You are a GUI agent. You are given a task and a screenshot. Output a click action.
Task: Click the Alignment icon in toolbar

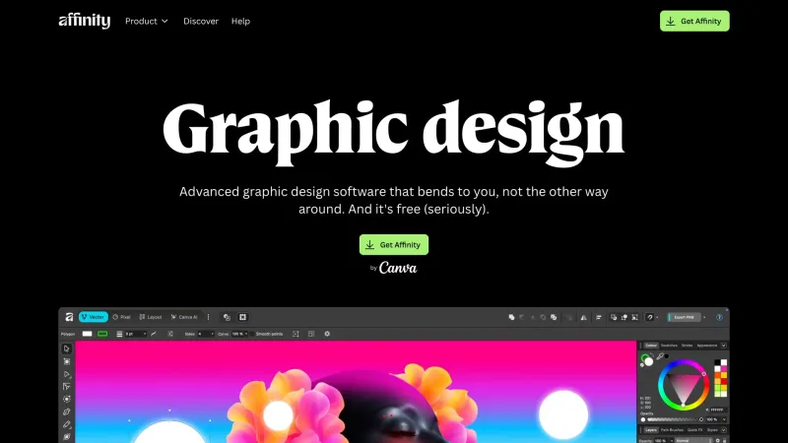pyautogui.click(x=599, y=317)
